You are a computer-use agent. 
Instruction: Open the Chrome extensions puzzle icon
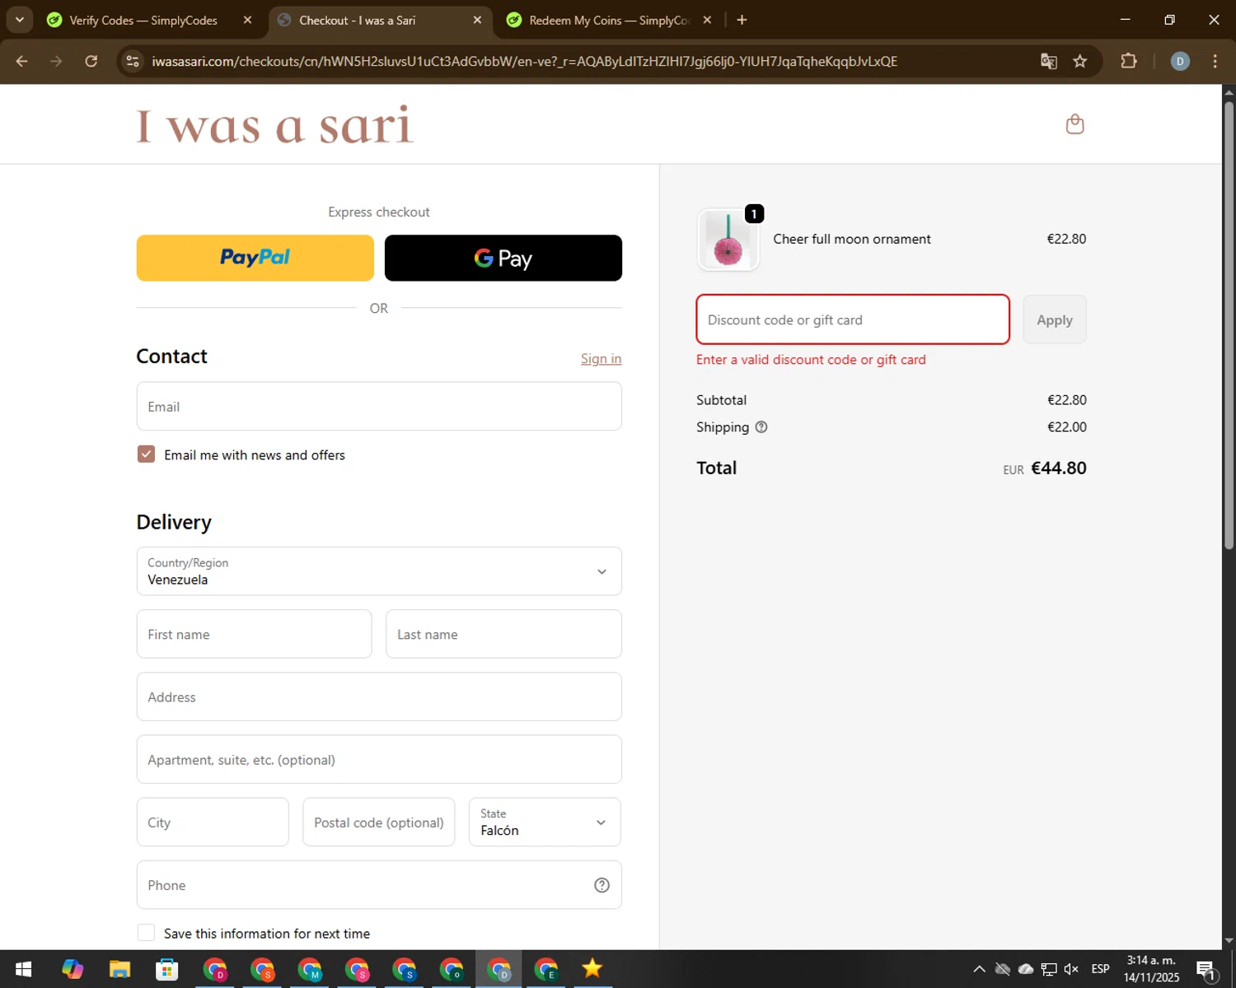[1128, 62]
